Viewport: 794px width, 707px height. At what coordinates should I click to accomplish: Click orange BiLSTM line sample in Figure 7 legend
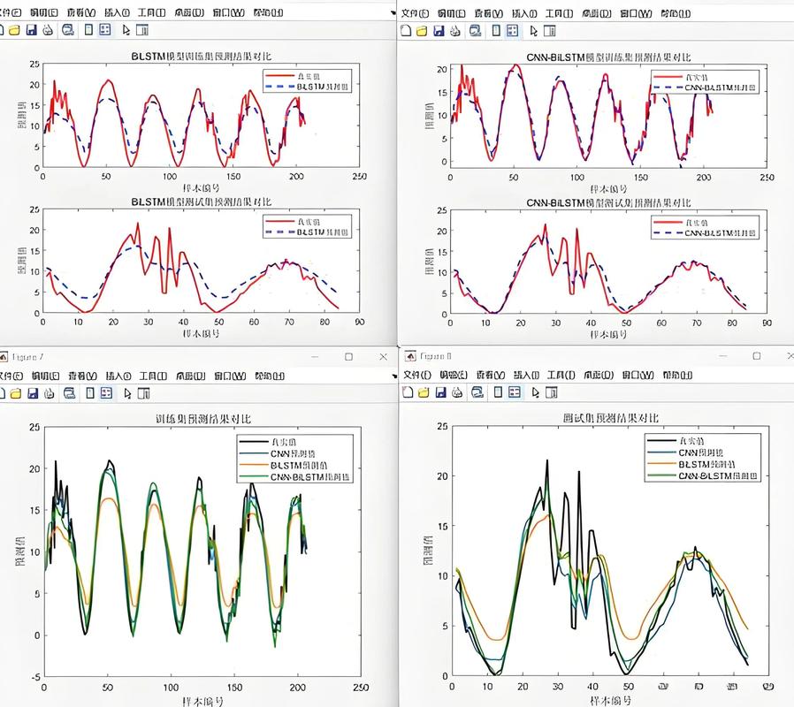point(253,465)
